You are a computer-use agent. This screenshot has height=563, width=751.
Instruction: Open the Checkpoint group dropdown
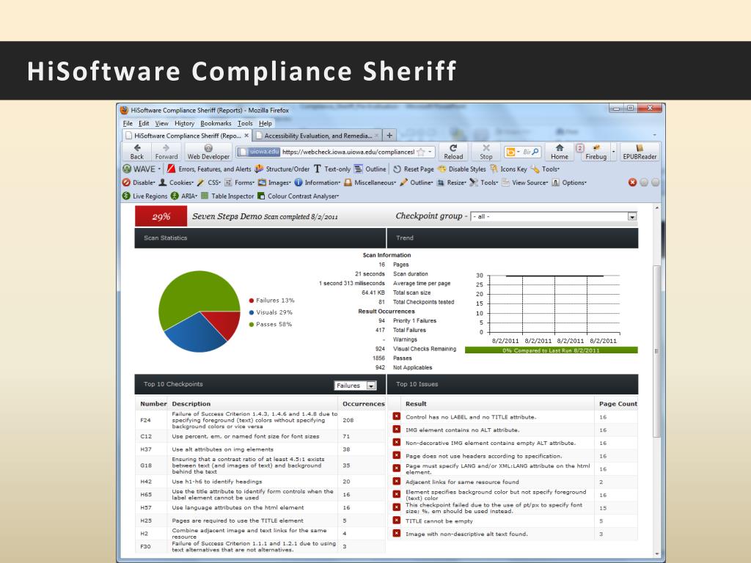(554, 216)
